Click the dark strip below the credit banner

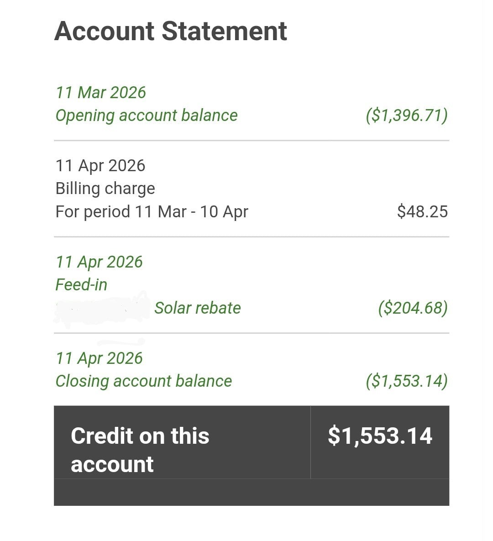point(251,492)
